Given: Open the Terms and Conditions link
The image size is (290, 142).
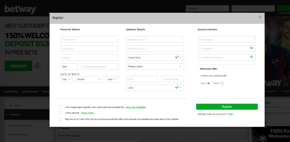Looking at the screenshot, I should click(136, 107).
